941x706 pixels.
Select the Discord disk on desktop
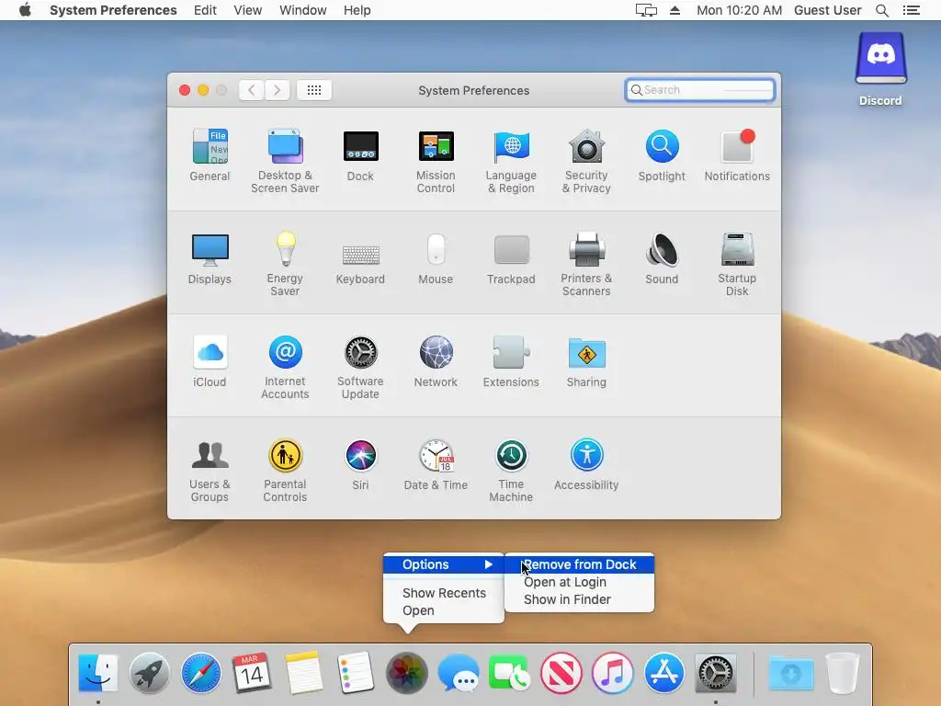[x=880, y=69]
